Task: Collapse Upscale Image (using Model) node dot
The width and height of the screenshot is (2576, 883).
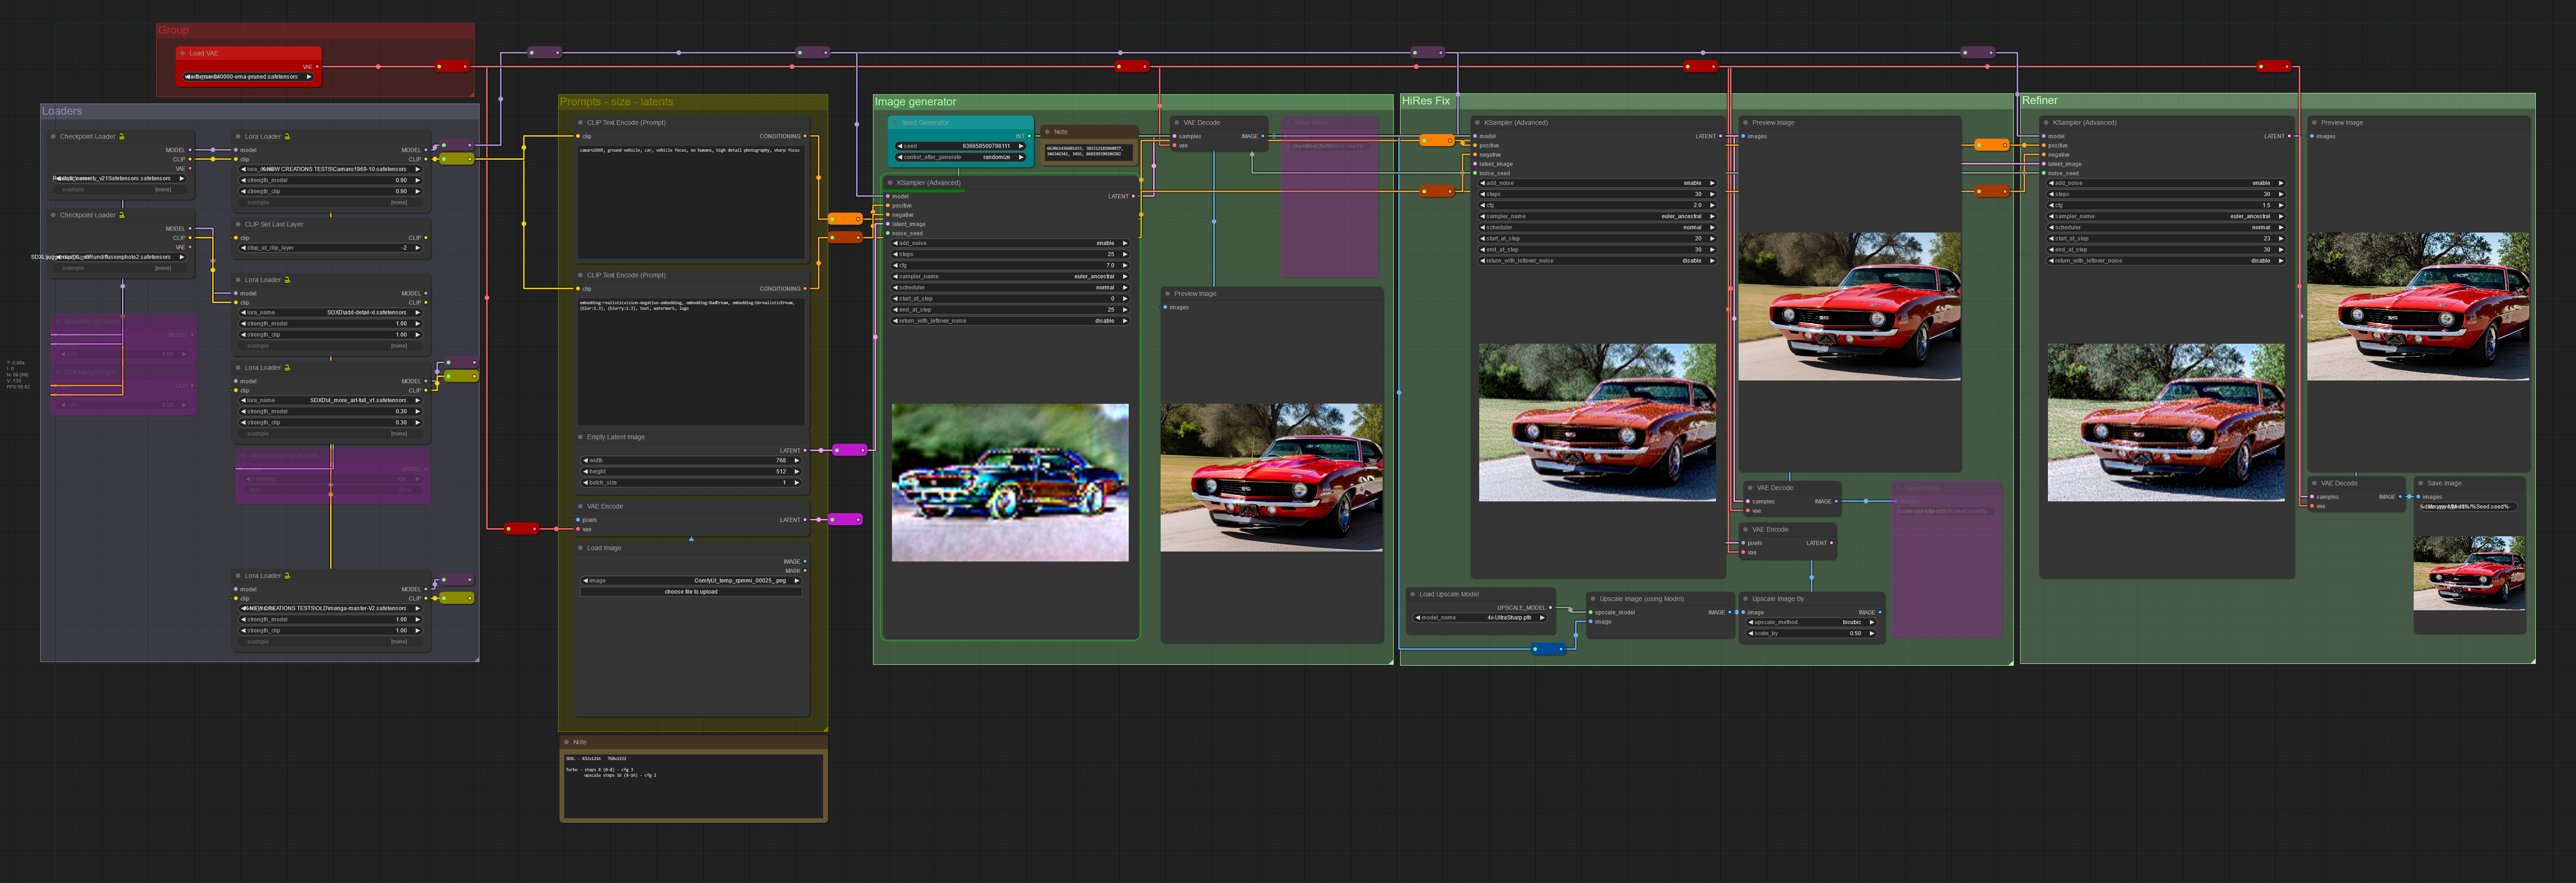Action: [x=1593, y=599]
